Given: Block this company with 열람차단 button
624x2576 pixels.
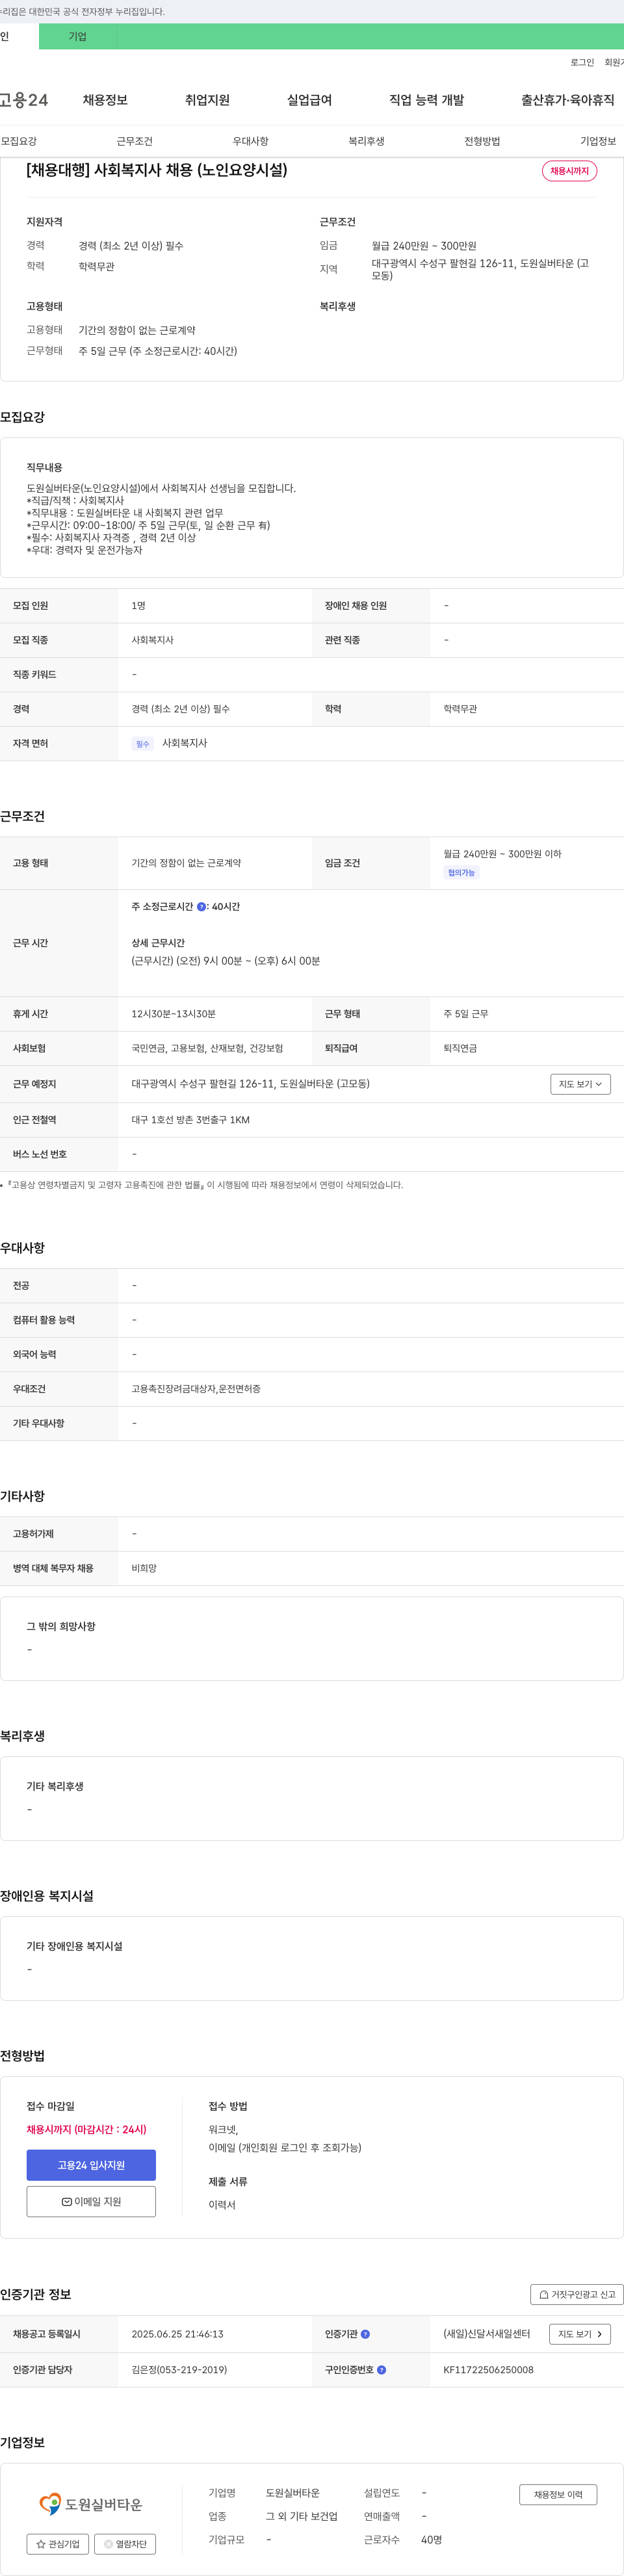Looking at the screenshot, I should 125,2544.
